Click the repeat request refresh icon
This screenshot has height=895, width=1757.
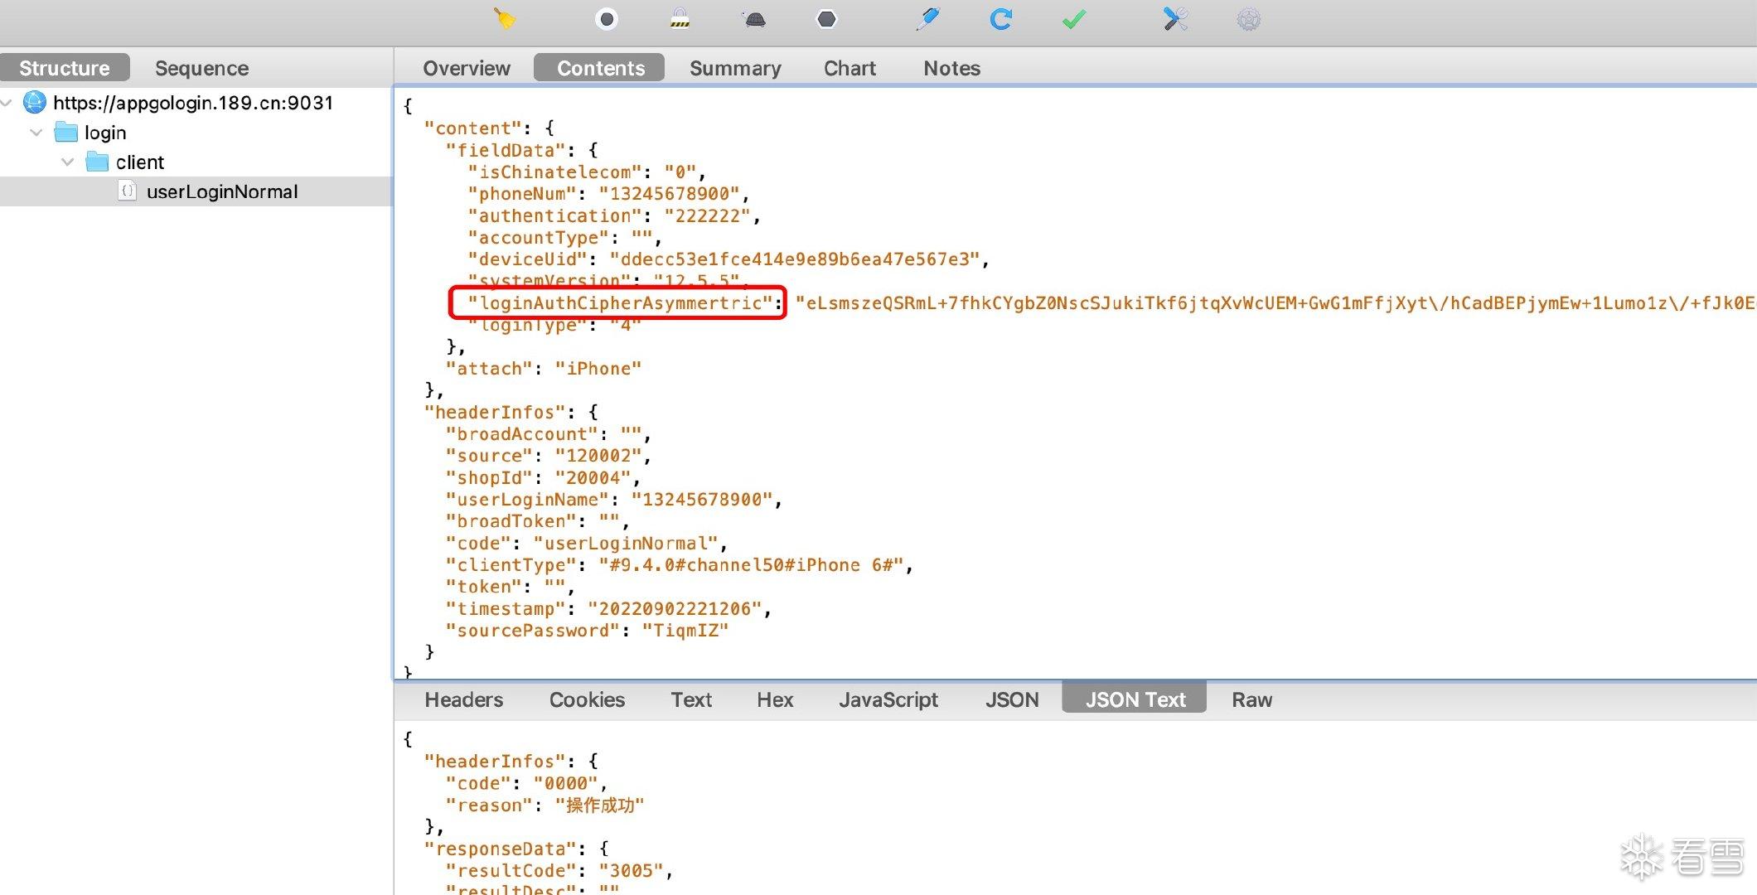point(1000,18)
